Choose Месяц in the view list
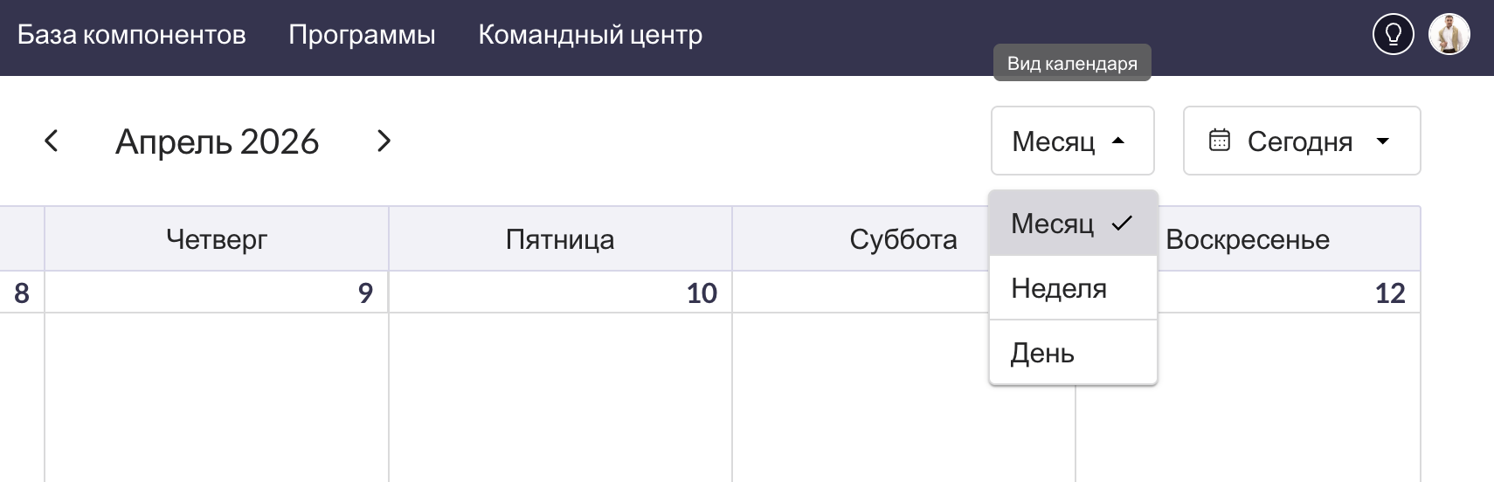 pyautogui.click(x=1052, y=224)
